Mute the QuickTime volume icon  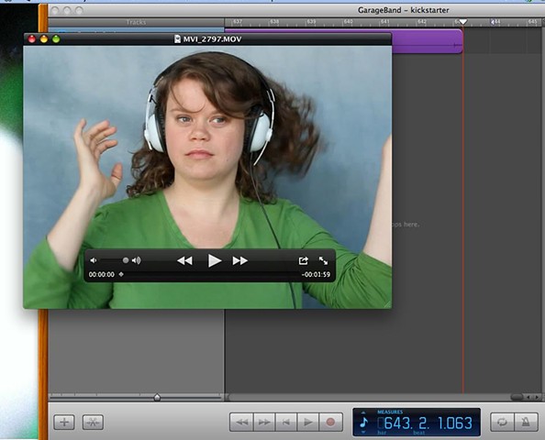tap(94, 260)
